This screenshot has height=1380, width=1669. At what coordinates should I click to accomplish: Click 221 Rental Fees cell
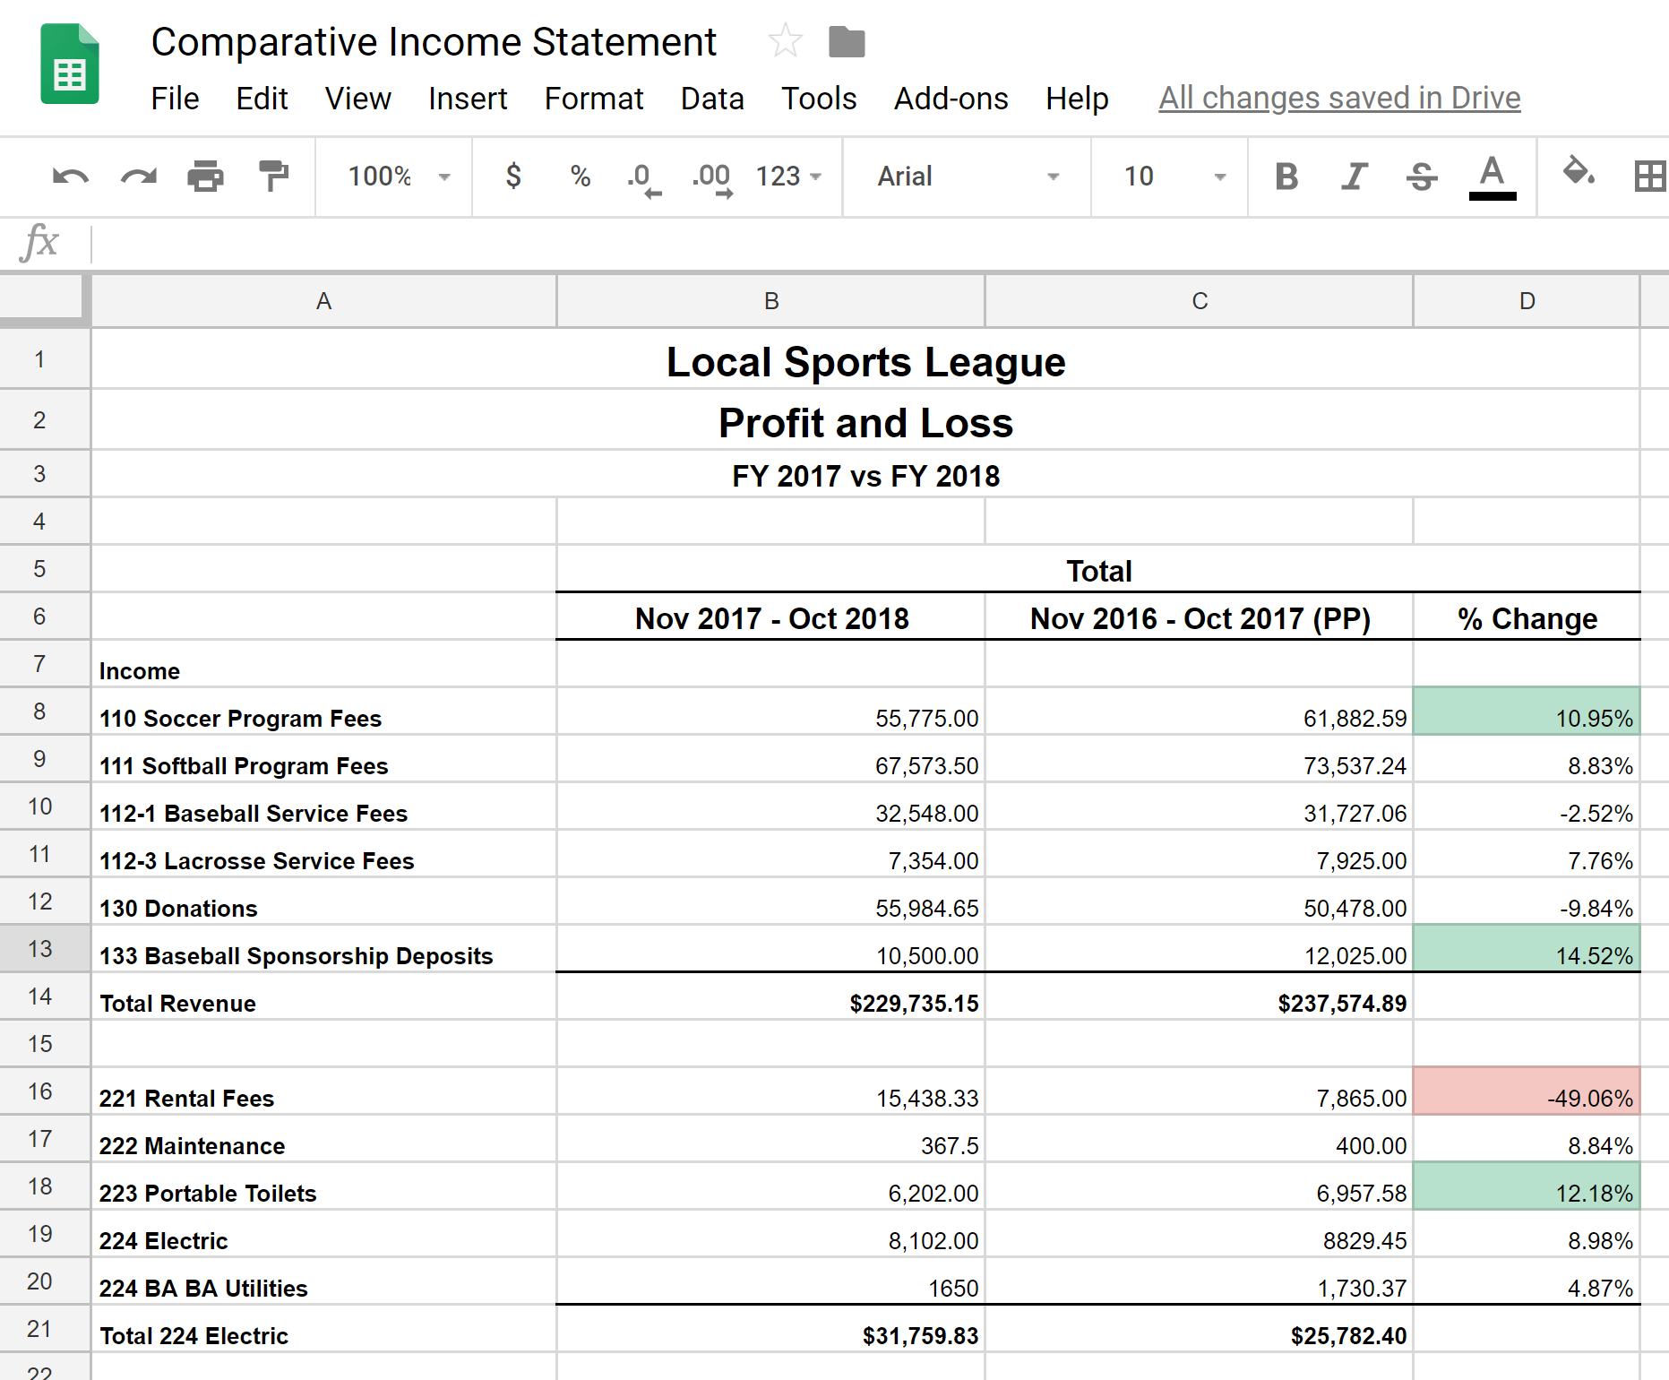[x=323, y=1091]
